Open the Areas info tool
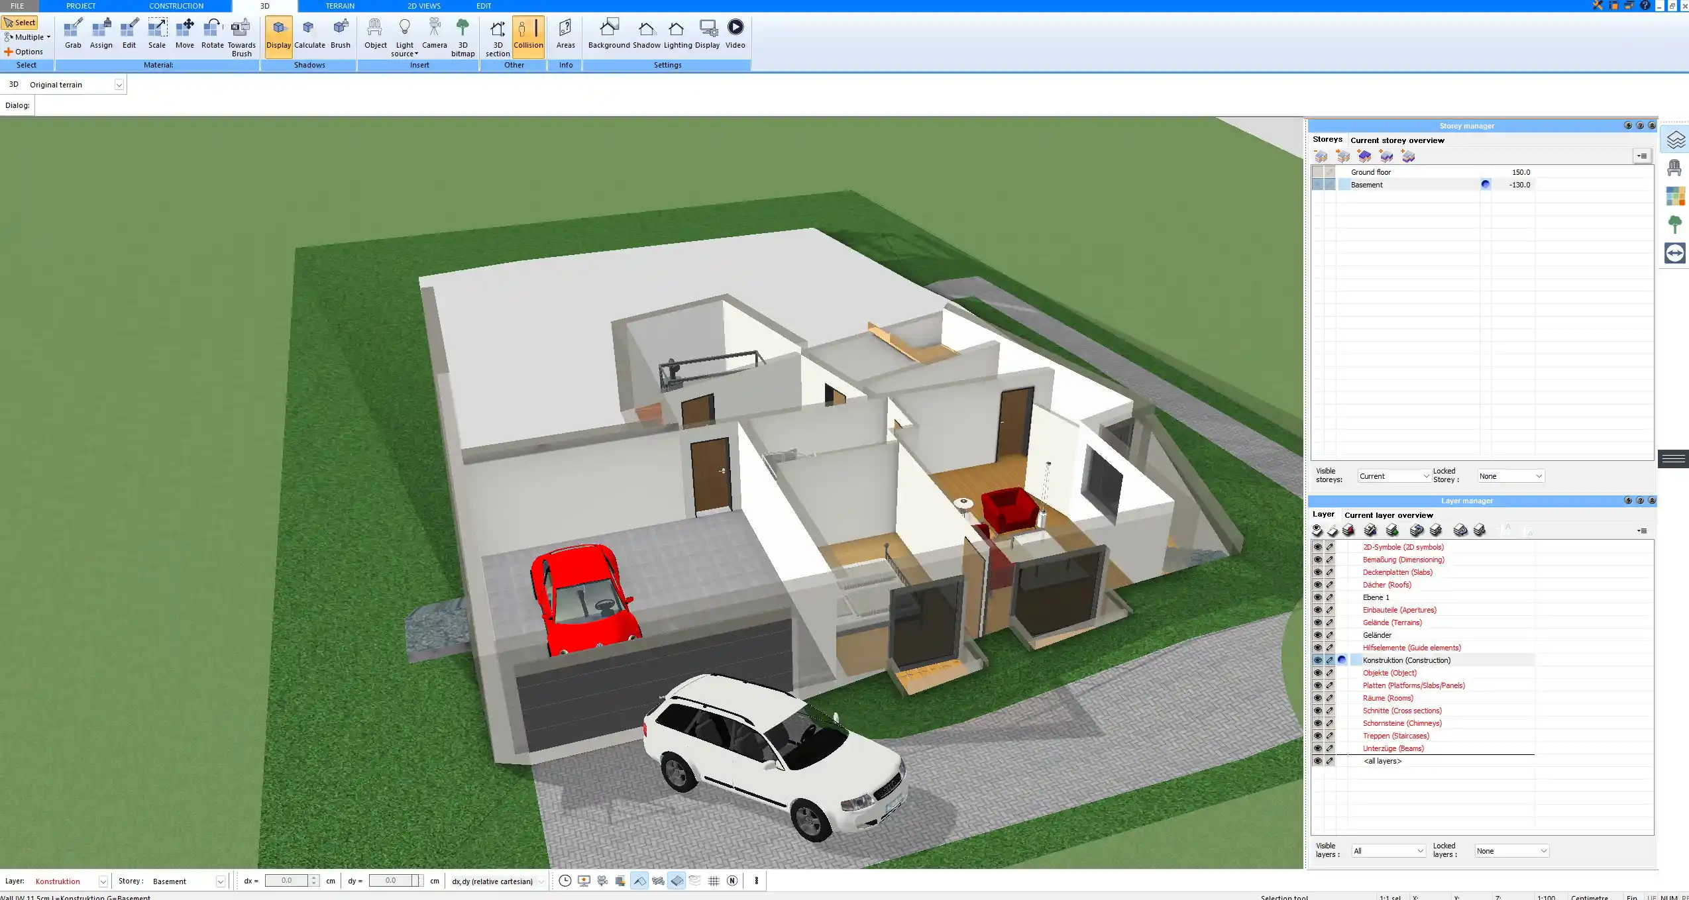This screenshot has width=1689, height=900. (x=565, y=34)
